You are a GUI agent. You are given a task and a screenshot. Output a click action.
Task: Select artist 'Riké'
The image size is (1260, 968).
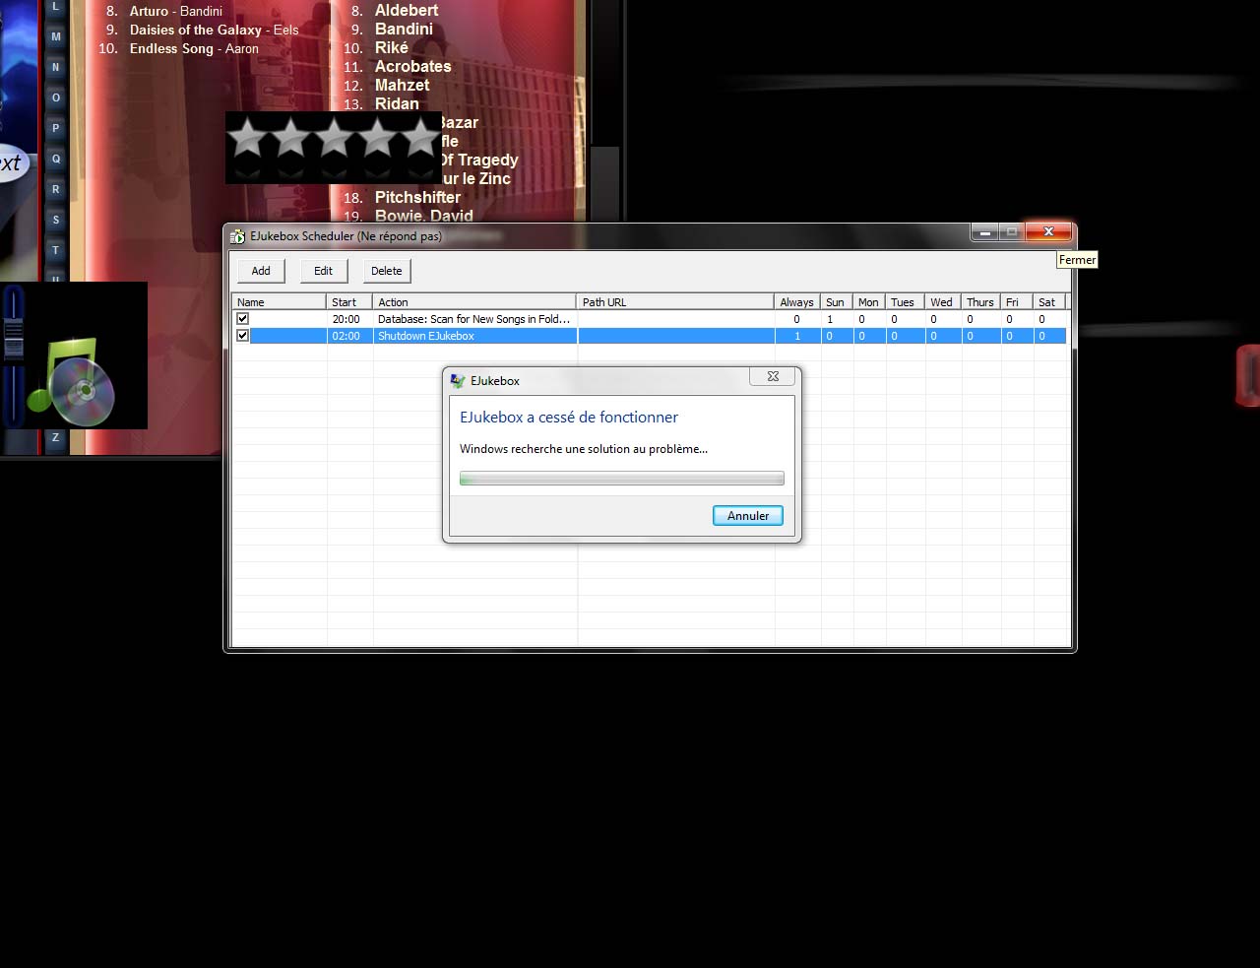point(391,47)
